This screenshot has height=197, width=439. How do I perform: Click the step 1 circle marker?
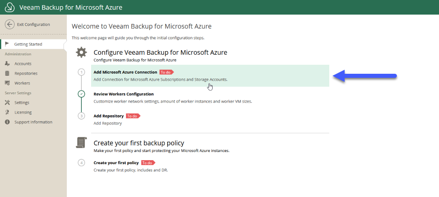(81, 72)
